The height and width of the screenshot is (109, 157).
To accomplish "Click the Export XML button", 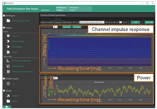I will 149,22.
